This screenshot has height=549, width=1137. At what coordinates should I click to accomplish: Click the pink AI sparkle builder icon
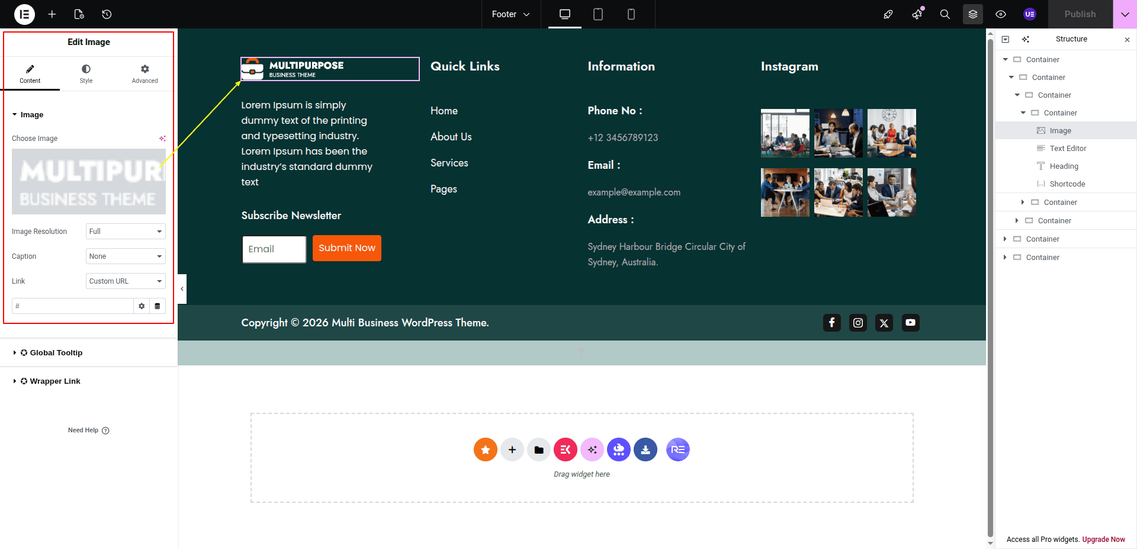coord(592,450)
